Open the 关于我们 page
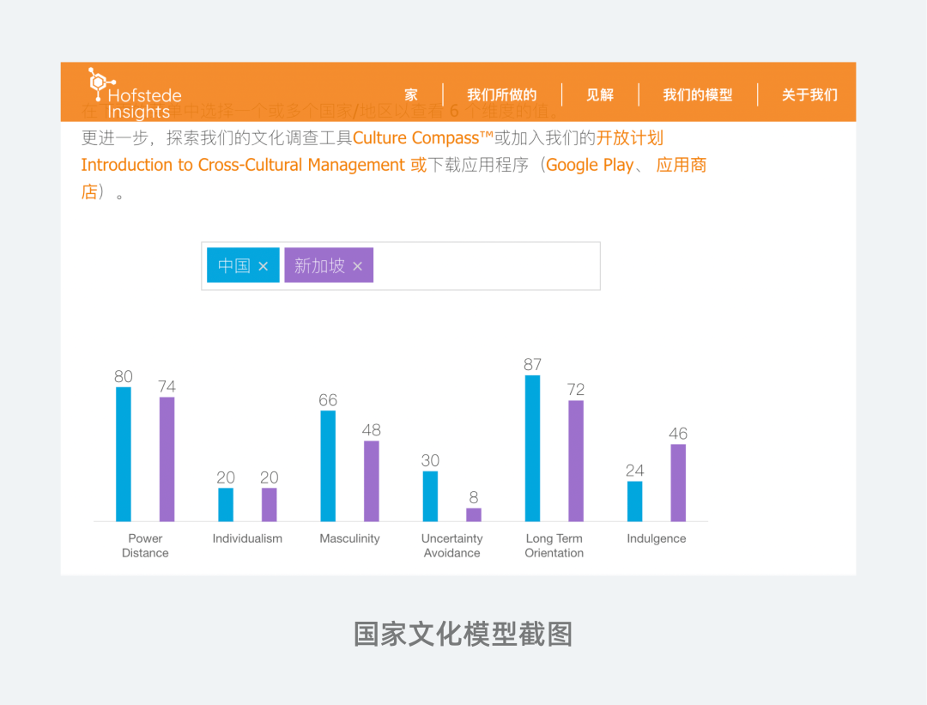This screenshot has height=705, width=927. pos(809,95)
